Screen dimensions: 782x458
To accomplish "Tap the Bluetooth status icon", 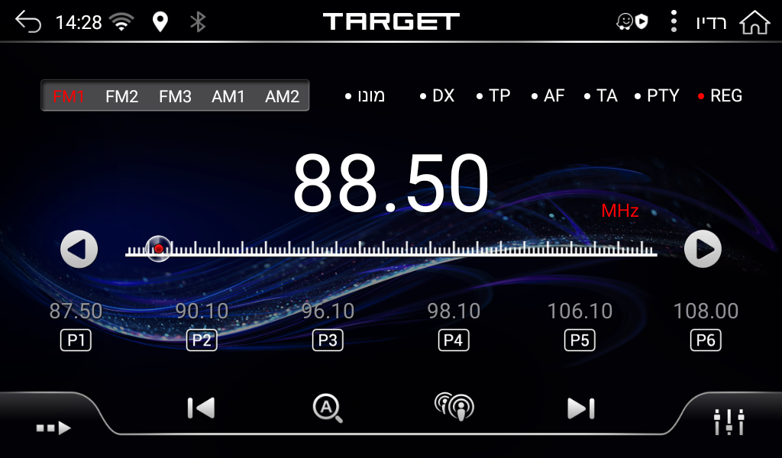I will pyautogui.click(x=198, y=22).
